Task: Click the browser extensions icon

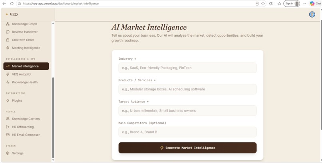Action: pyautogui.click(x=271, y=4)
